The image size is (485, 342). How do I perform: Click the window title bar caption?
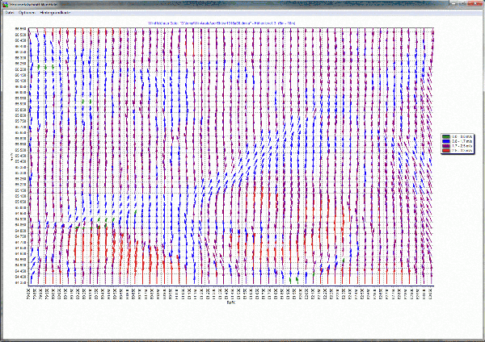pos(39,5)
